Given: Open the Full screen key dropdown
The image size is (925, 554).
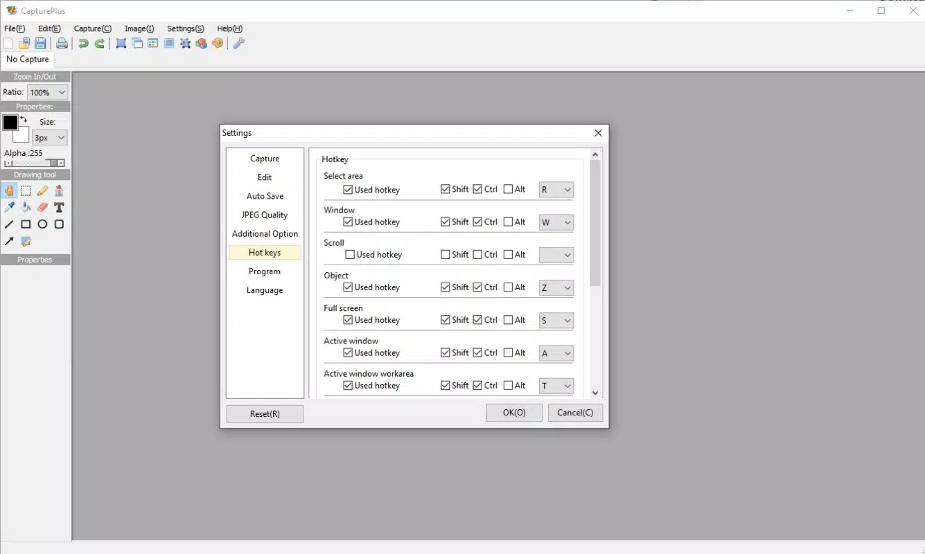Looking at the screenshot, I should coord(556,321).
